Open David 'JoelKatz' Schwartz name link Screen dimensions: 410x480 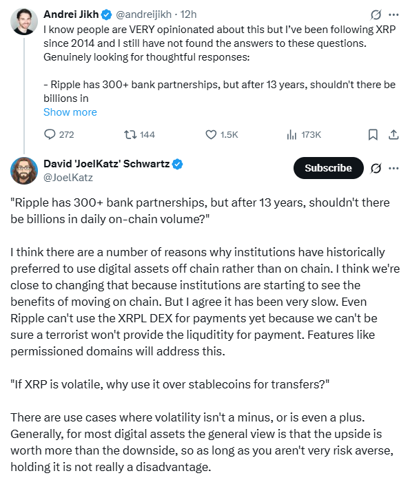click(x=107, y=164)
